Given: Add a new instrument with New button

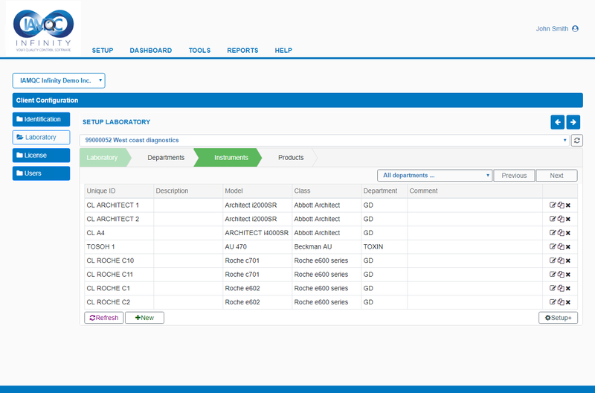Looking at the screenshot, I should pos(144,318).
